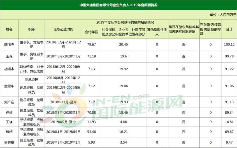Select the total value 69.67

[229, 132]
